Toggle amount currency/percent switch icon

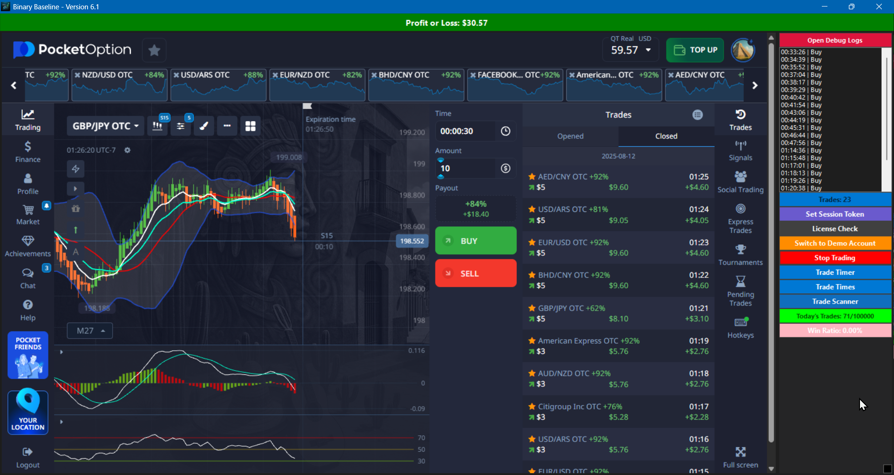[x=506, y=169]
